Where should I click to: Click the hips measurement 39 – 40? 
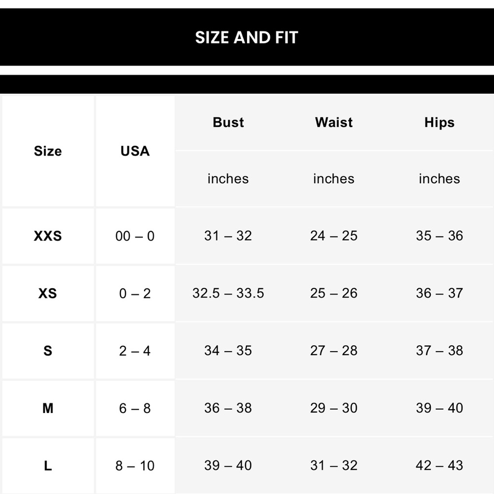click(439, 408)
